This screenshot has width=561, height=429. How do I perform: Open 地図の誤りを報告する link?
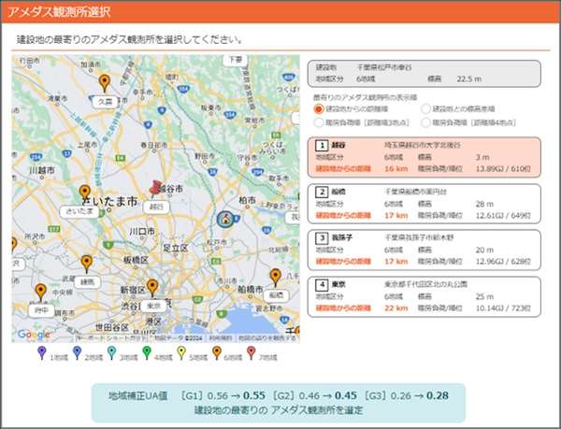coord(267,338)
